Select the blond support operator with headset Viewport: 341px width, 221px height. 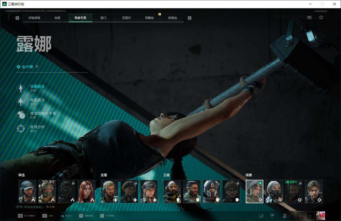(x=110, y=192)
